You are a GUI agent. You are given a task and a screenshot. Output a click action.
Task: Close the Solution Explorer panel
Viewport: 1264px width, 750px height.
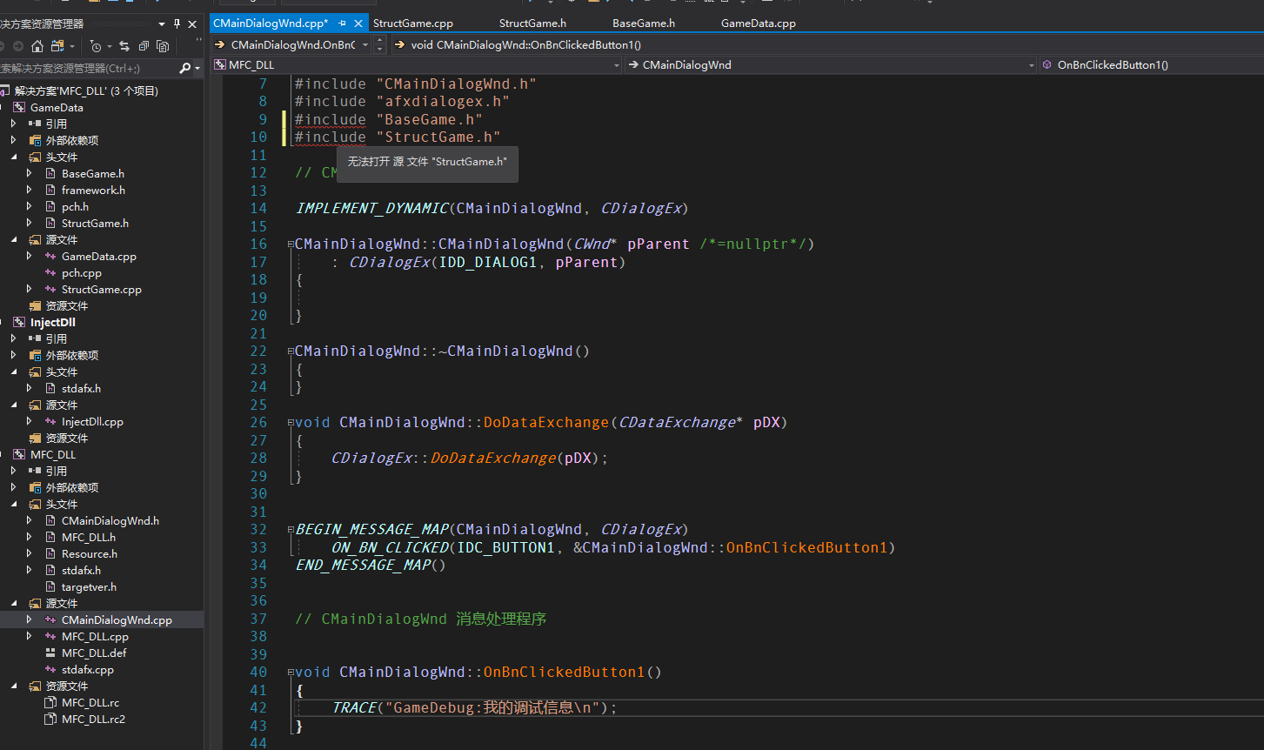click(193, 23)
